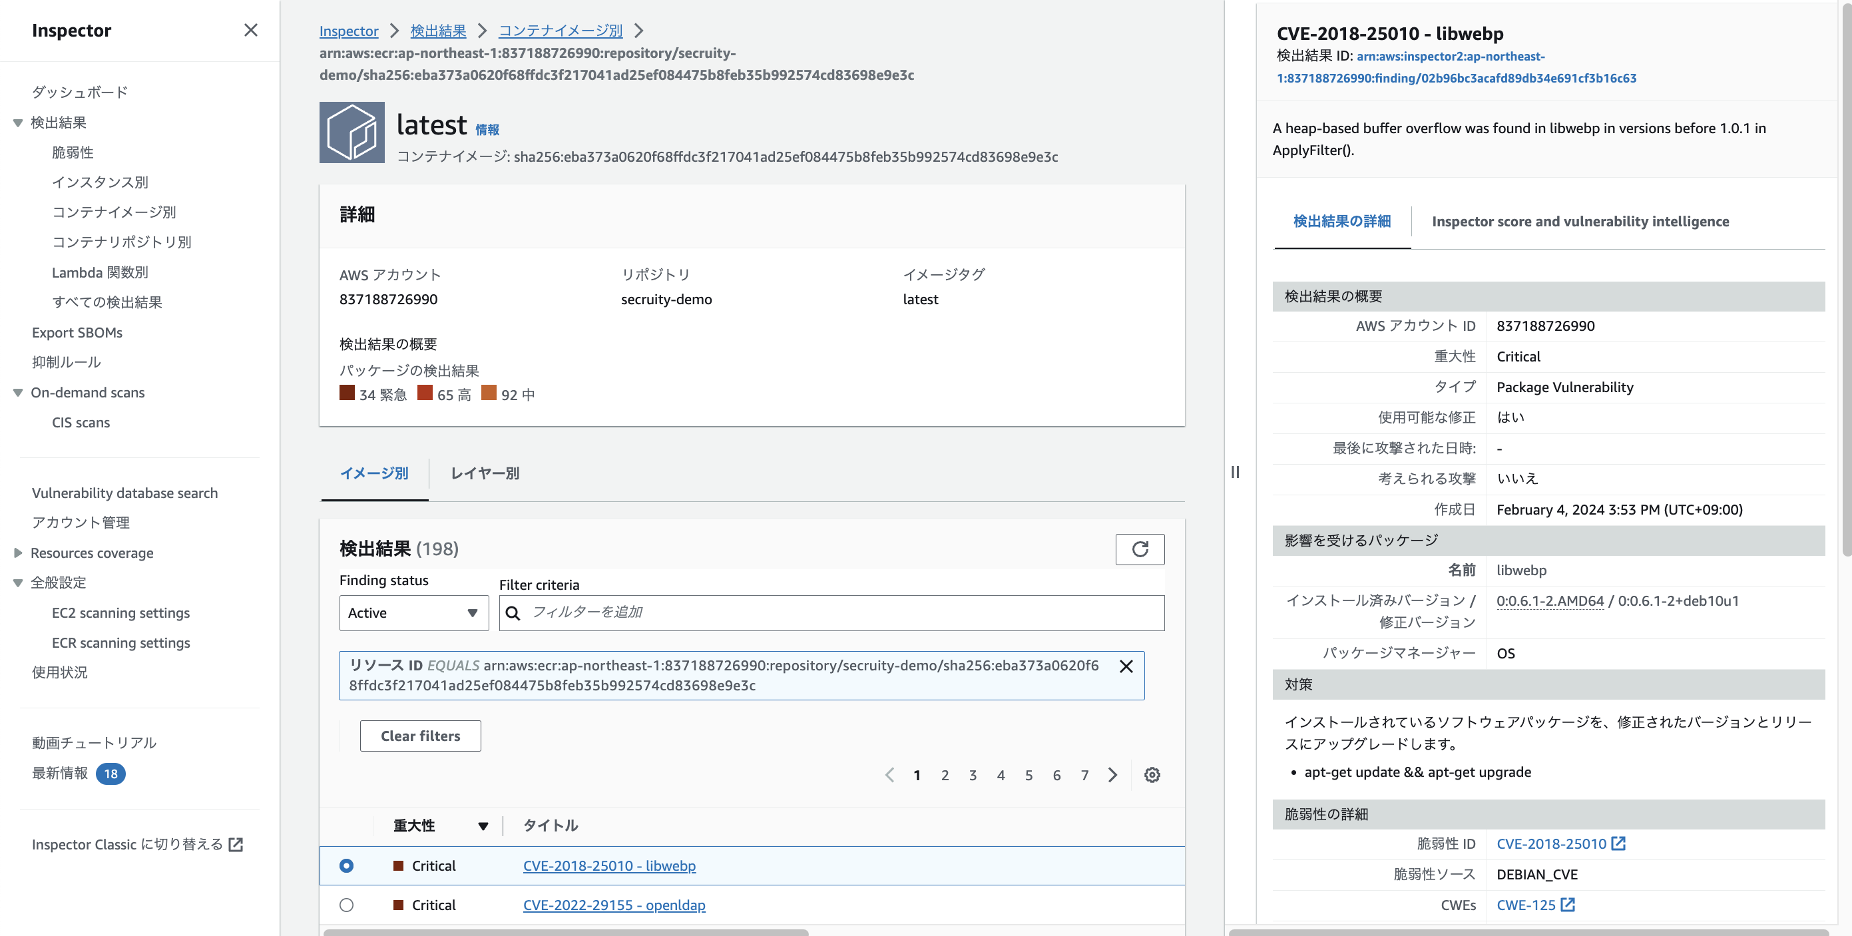Viewport: 1852px width, 936px height.
Task: Open external link icon beside CWE-125
Action: 1568,904
